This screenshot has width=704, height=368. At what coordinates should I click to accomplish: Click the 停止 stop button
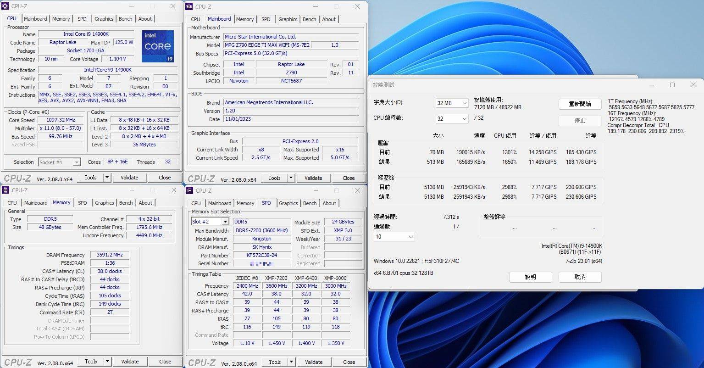[580, 121]
